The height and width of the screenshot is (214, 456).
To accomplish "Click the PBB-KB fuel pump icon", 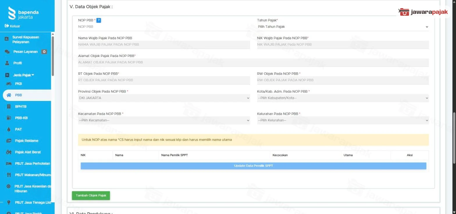I will pyautogui.click(x=9, y=118).
